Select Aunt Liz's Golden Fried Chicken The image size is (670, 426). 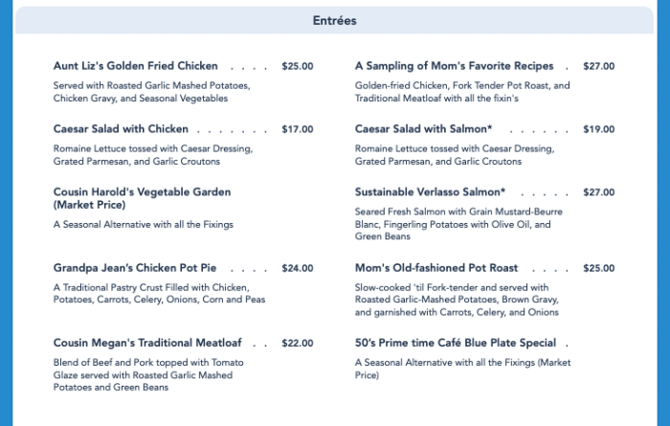pyautogui.click(x=136, y=66)
